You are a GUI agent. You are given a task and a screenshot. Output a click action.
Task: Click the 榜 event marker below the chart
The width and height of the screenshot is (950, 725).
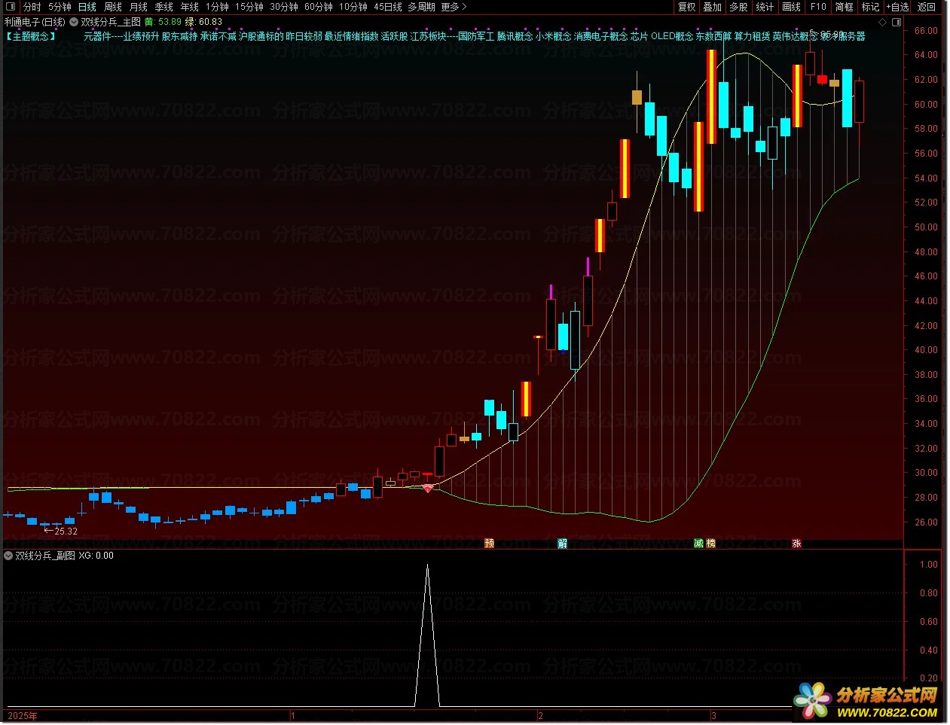pyautogui.click(x=710, y=543)
